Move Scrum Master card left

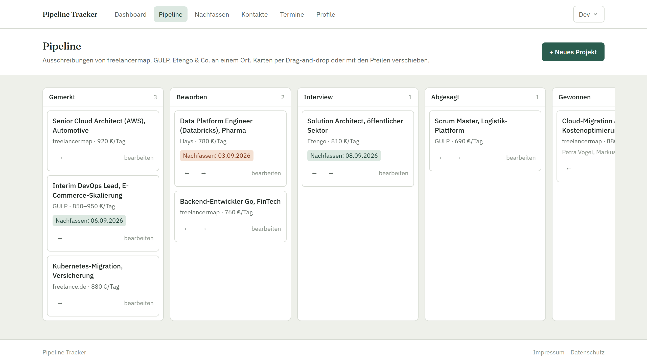(x=442, y=158)
